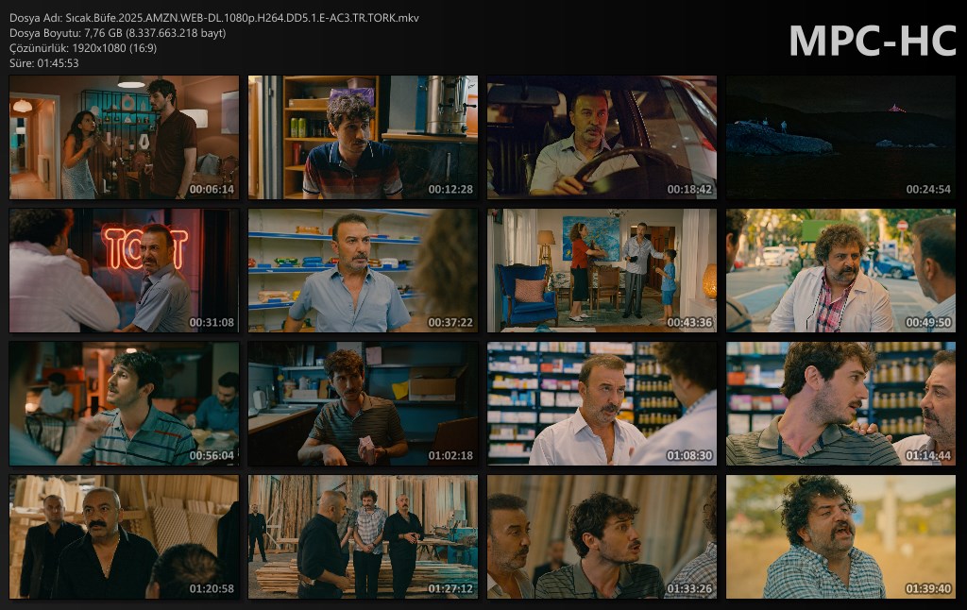This screenshot has width=967, height=610.
Task: Open the outdoor field thumbnail at 01:39:40
Action: [840, 536]
